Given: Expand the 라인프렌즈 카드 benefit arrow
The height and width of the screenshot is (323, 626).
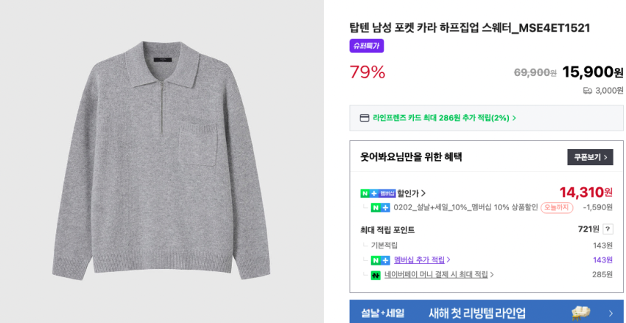Looking at the screenshot, I should coord(514,118).
